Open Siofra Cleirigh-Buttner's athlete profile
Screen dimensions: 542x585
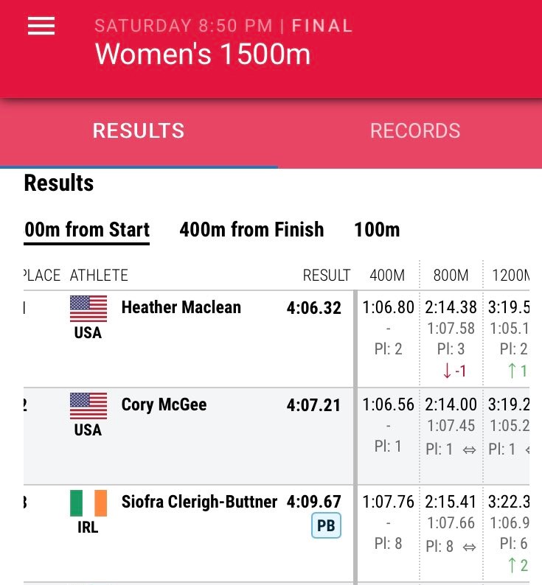199,502
